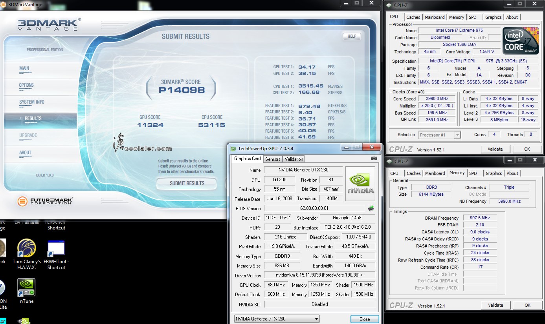Click OK in upper CPU-Z window
The image size is (545, 324).
(x=527, y=149)
